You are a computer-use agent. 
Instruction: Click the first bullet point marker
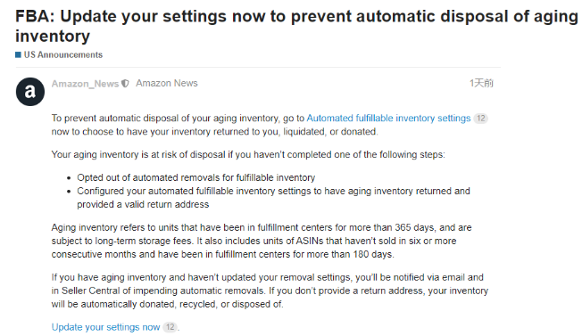pos(69,178)
